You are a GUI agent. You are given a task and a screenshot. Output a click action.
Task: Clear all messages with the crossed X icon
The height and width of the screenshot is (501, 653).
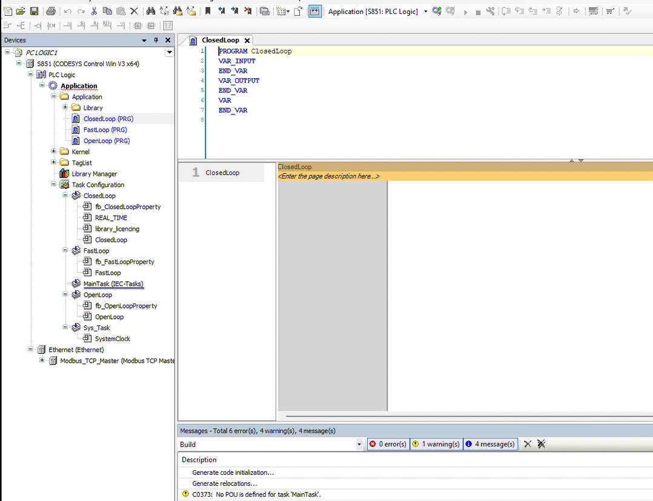tap(541, 444)
